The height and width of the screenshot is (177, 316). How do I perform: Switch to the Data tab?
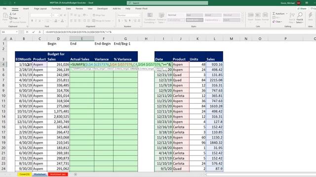(x=68, y=9)
